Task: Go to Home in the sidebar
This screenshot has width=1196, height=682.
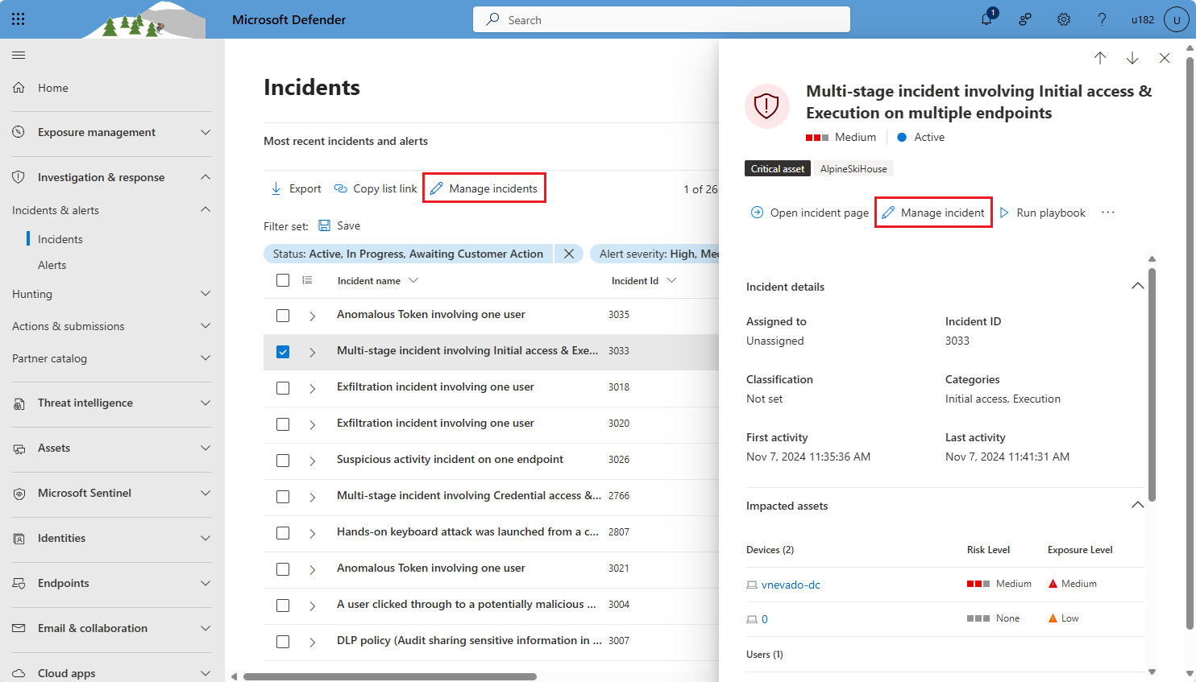Action: [x=53, y=88]
